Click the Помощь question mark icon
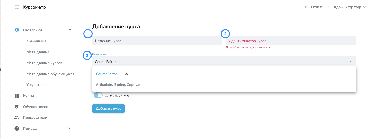Screen dimensions: 378x139 pyautogui.click(x=17, y=128)
